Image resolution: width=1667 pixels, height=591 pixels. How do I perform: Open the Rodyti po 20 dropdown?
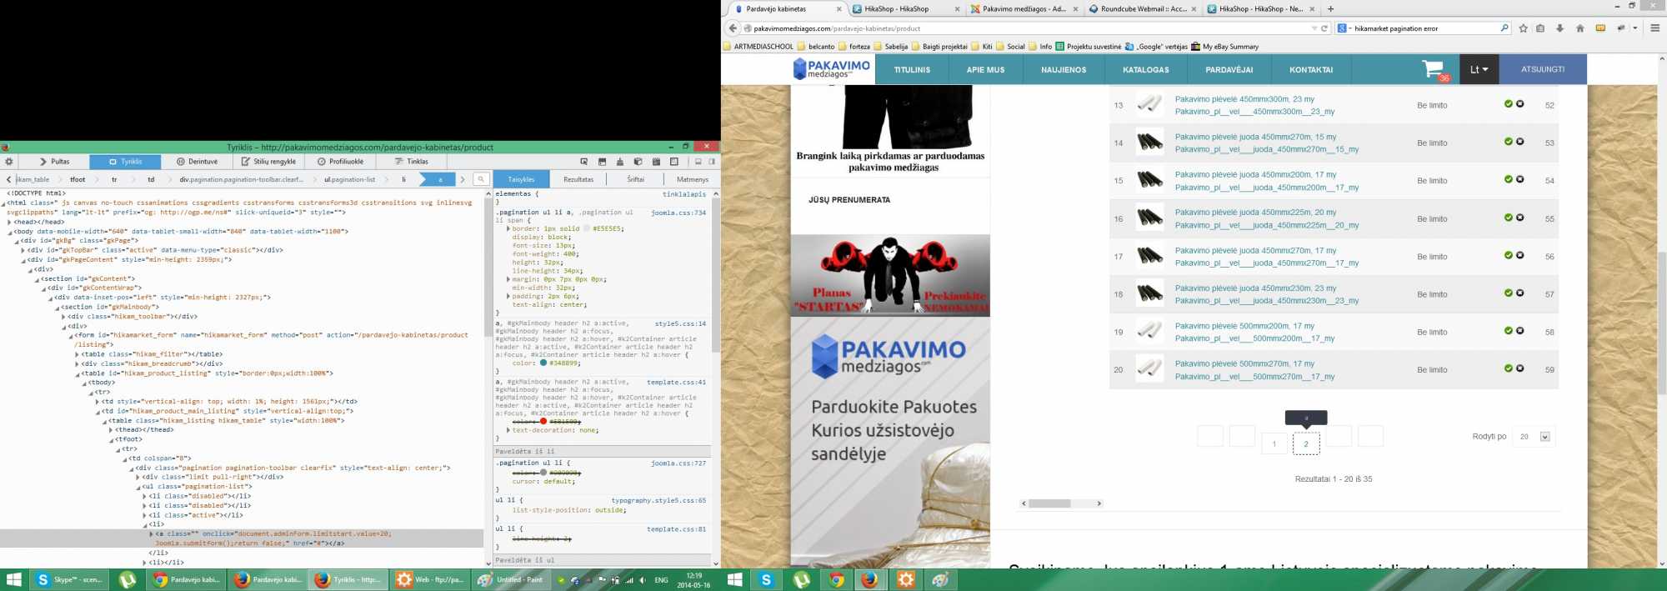[x=1535, y=437]
